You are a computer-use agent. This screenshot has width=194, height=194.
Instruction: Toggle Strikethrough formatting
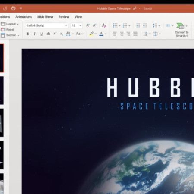click(48, 34)
